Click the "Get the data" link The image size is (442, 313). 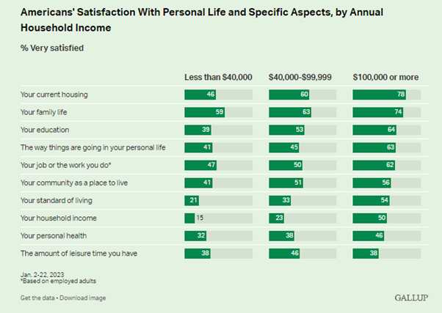[x=38, y=298]
